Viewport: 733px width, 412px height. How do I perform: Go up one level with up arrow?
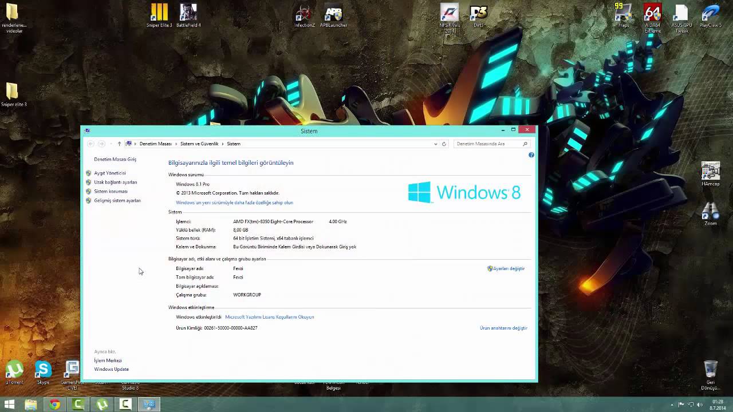(x=119, y=144)
